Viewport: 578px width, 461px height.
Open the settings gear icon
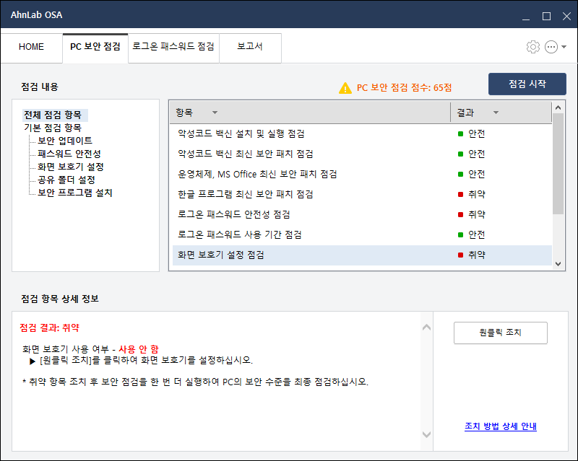click(x=532, y=47)
